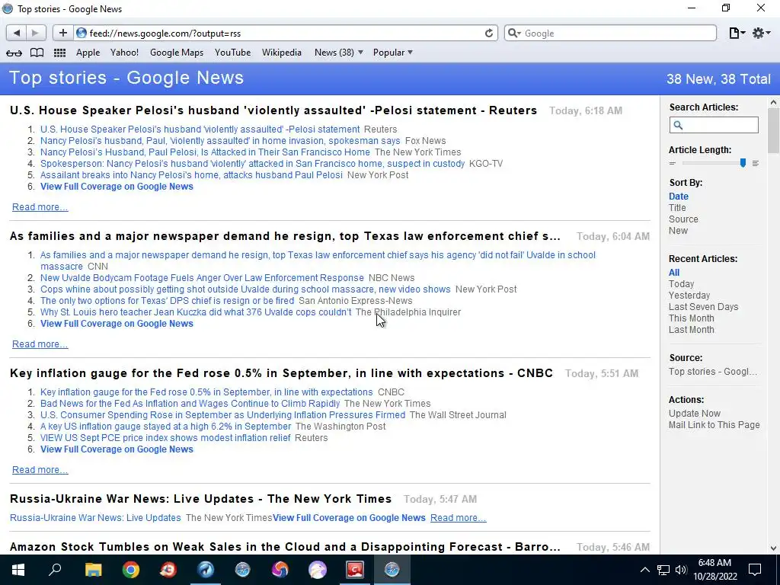The height and width of the screenshot is (585, 780).
Task: Filter articles to Last Seven Days
Action: [x=703, y=306]
